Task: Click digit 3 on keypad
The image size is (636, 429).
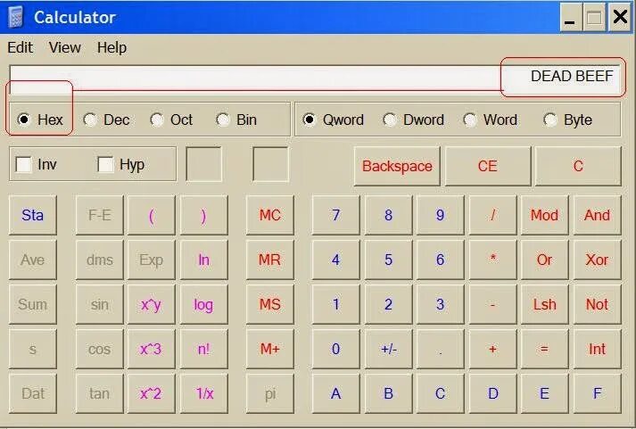Action: coord(440,304)
